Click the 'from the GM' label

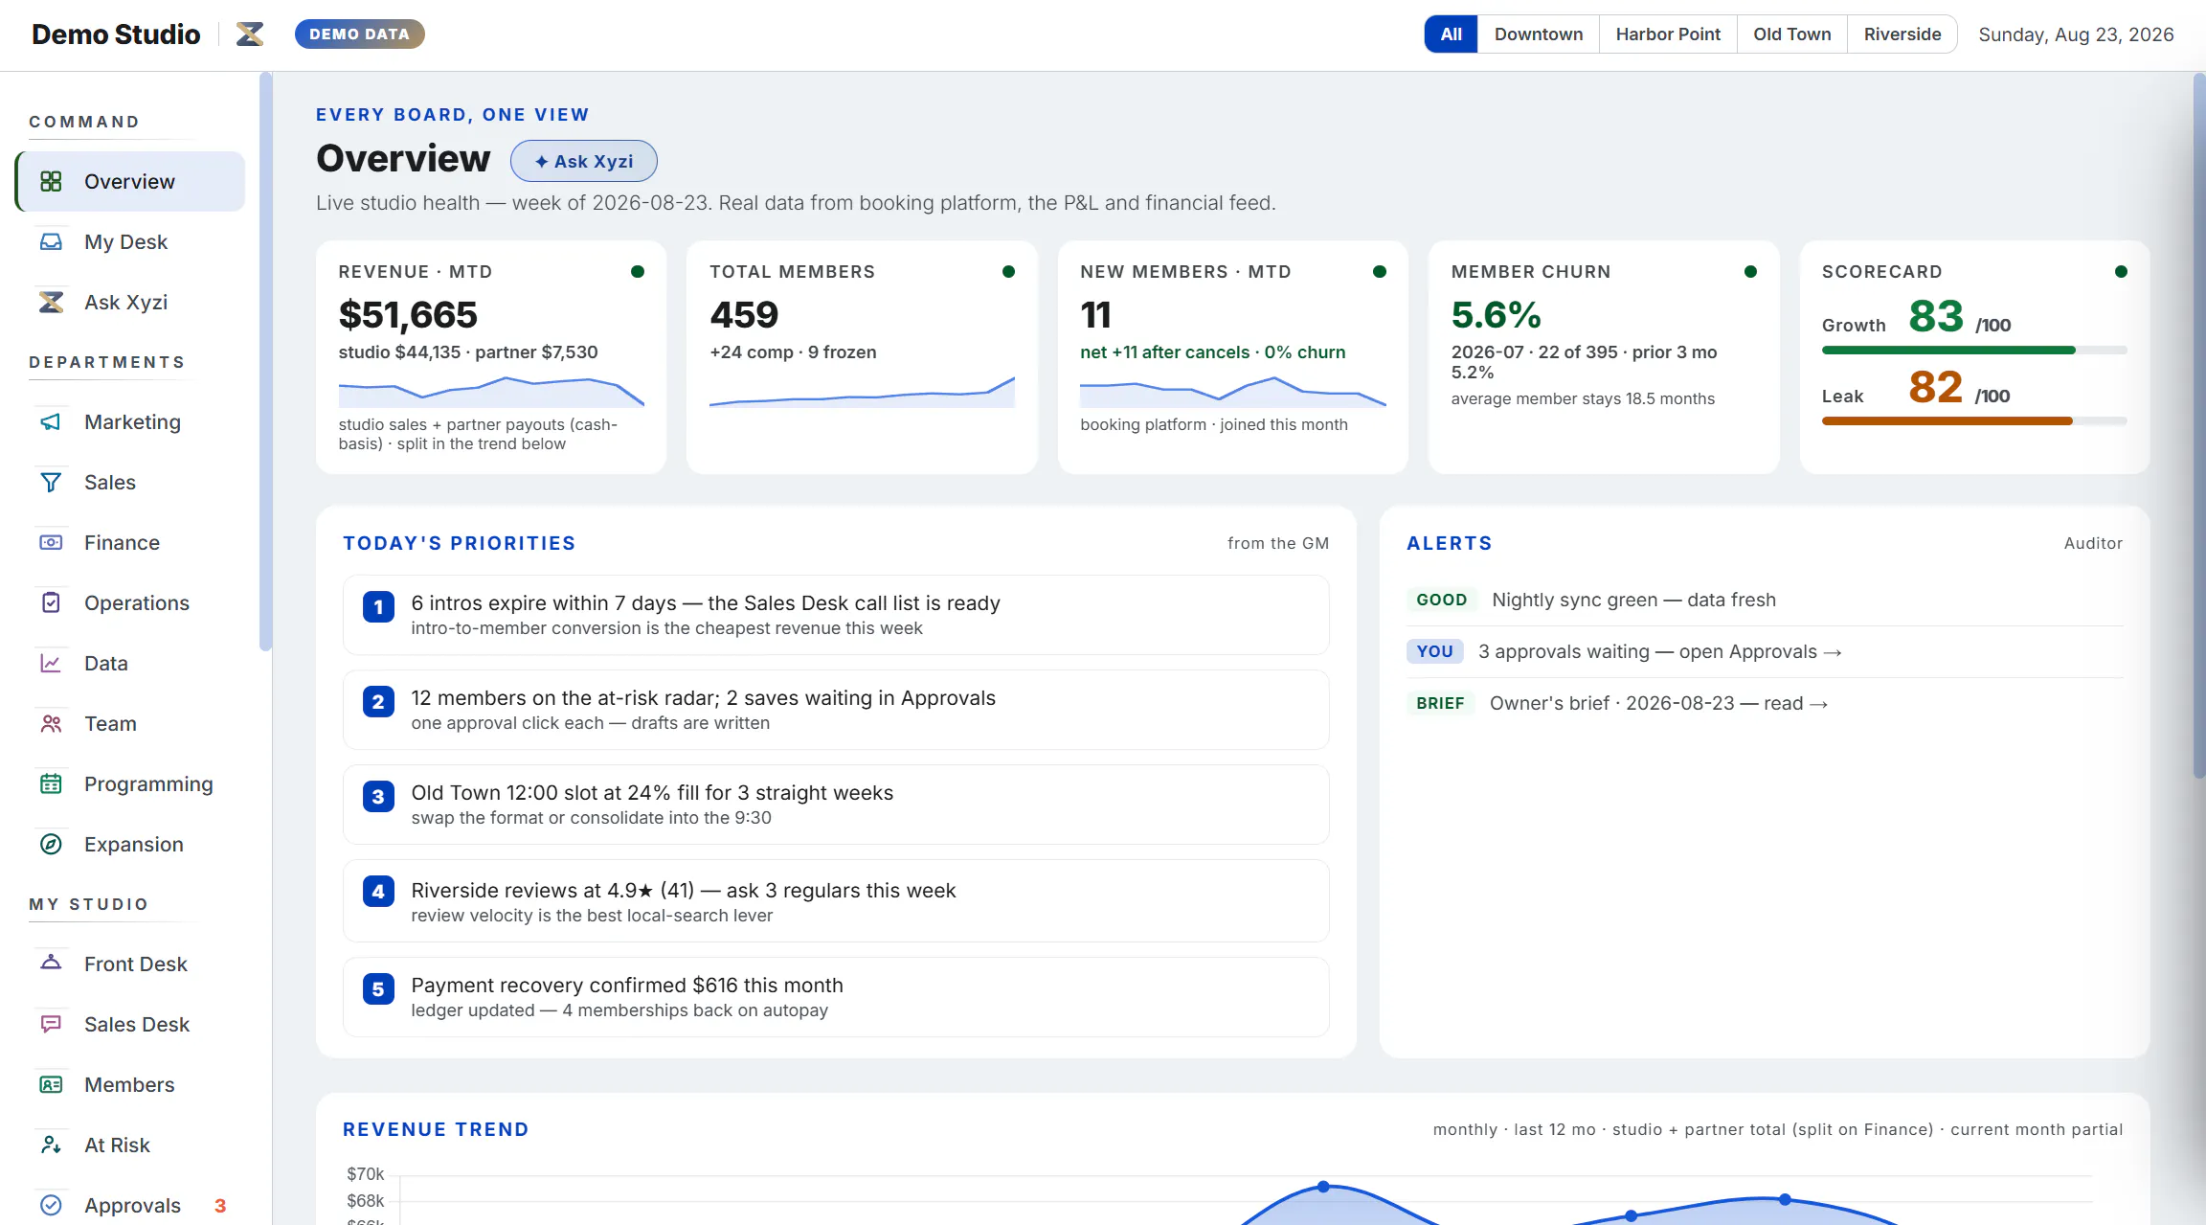click(x=1278, y=543)
